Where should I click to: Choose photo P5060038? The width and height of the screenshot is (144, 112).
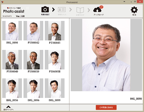click(55, 60)
